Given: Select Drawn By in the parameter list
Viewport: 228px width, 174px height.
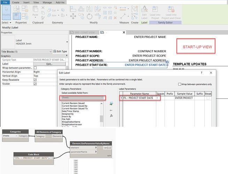Looking at the screenshot, I should click(x=67, y=117).
